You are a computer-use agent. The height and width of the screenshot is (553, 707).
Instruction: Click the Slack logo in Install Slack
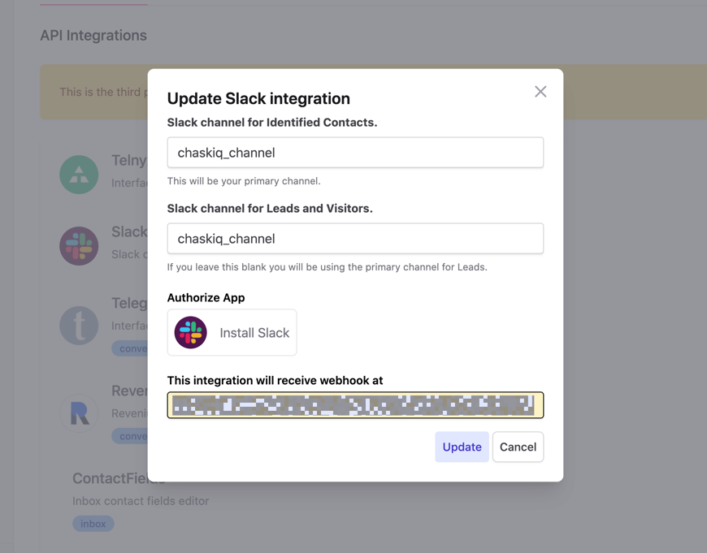[191, 333]
